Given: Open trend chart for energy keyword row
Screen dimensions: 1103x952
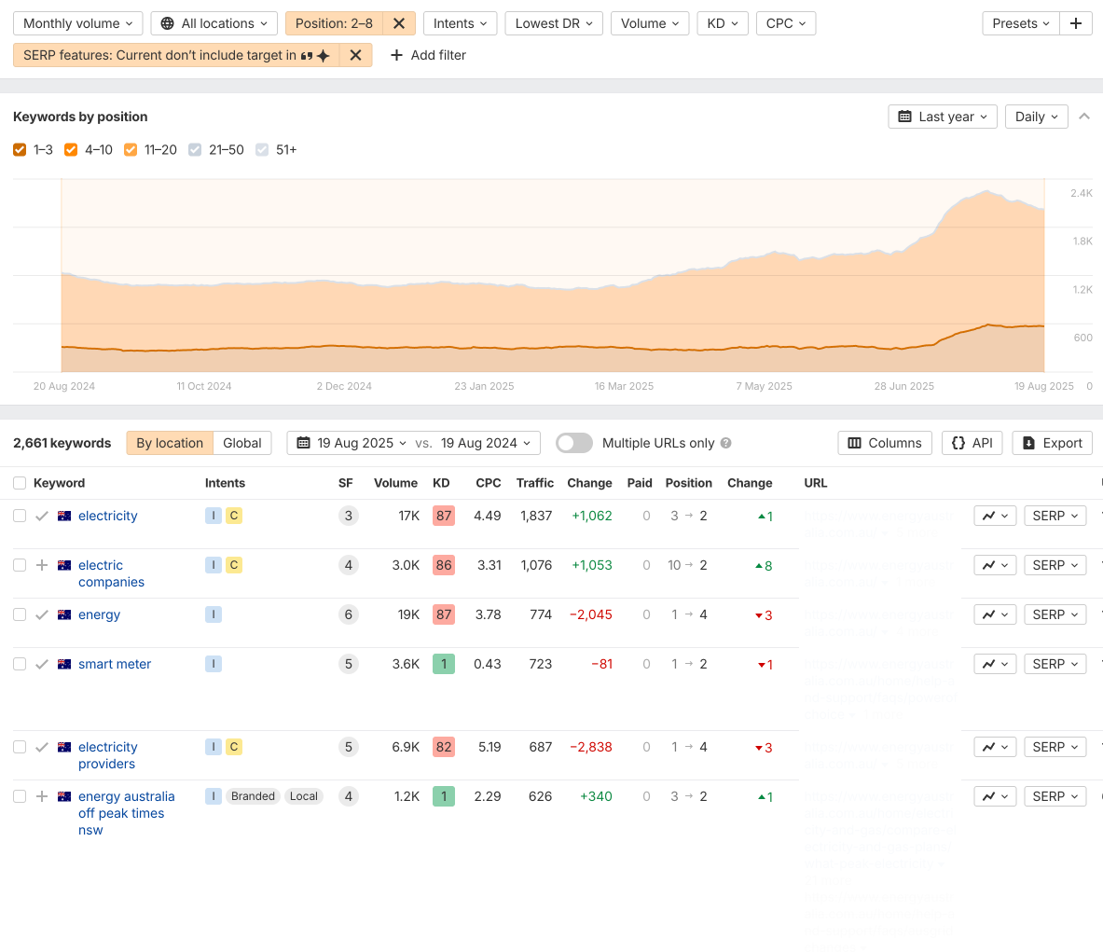Looking at the screenshot, I should [x=995, y=614].
